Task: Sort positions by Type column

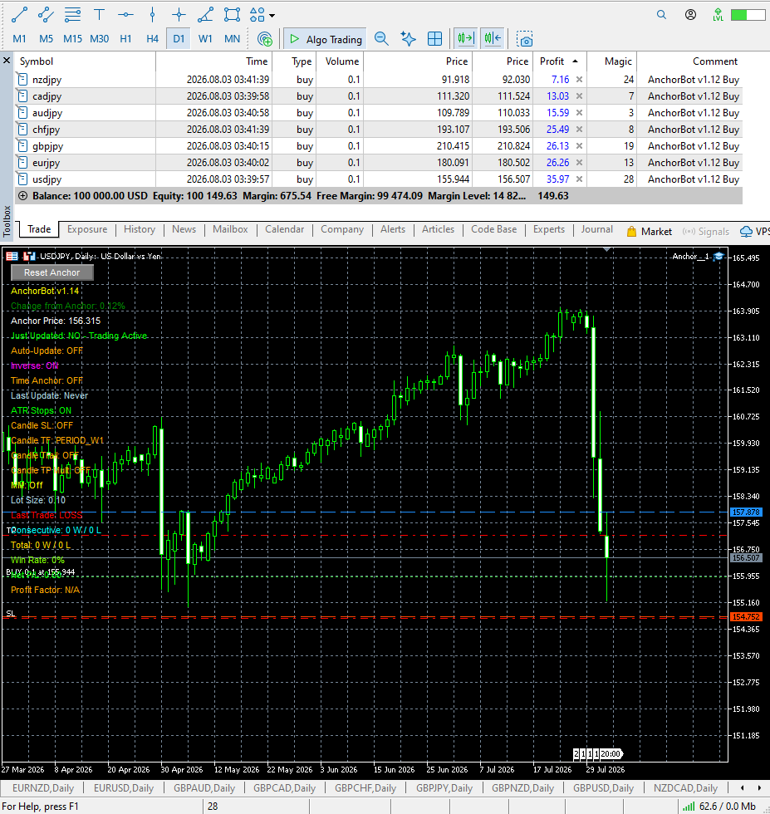Action: [294, 61]
